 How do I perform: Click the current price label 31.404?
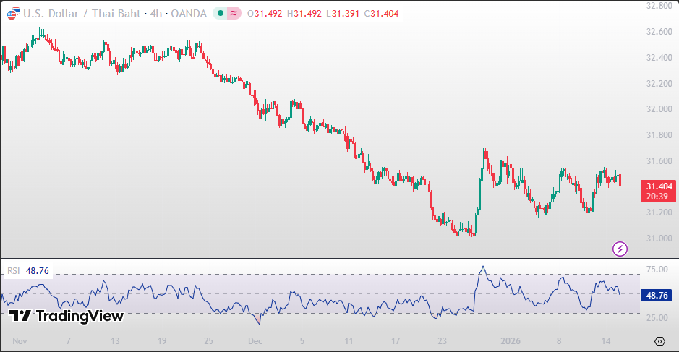tap(657, 186)
